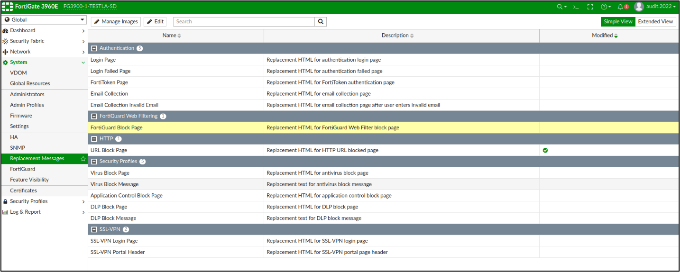Select the Login Failed Page row
This screenshot has height=272, width=680.
(384, 71)
